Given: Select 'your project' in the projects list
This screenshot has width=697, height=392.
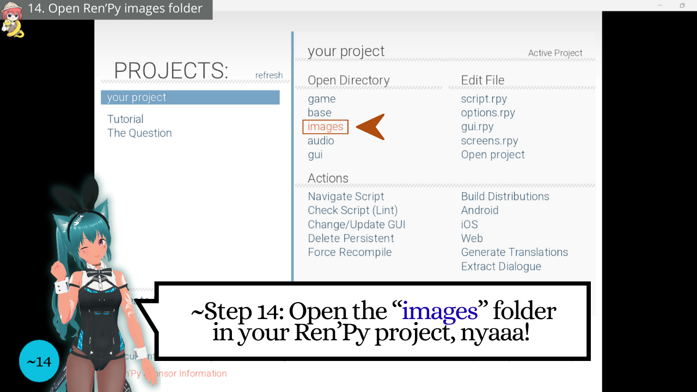Looking at the screenshot, I should click(x=190, y=97).
